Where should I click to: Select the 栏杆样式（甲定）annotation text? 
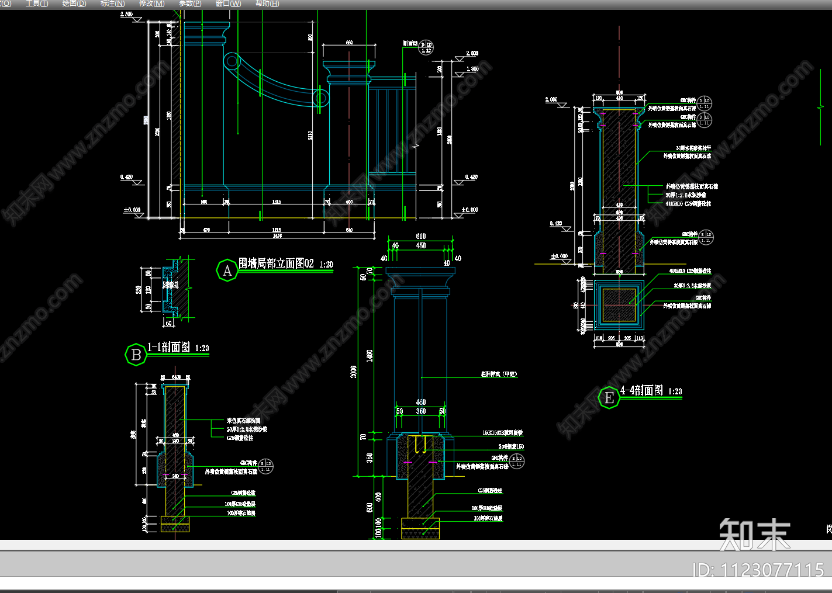click(499, 374)
